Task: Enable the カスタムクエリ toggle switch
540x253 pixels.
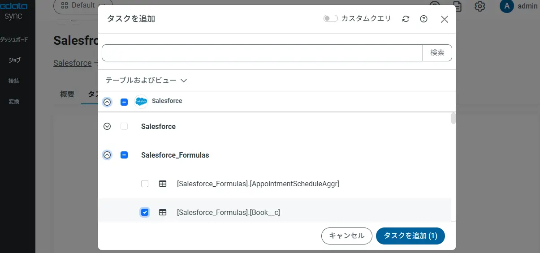Action: tap(331, 18)
